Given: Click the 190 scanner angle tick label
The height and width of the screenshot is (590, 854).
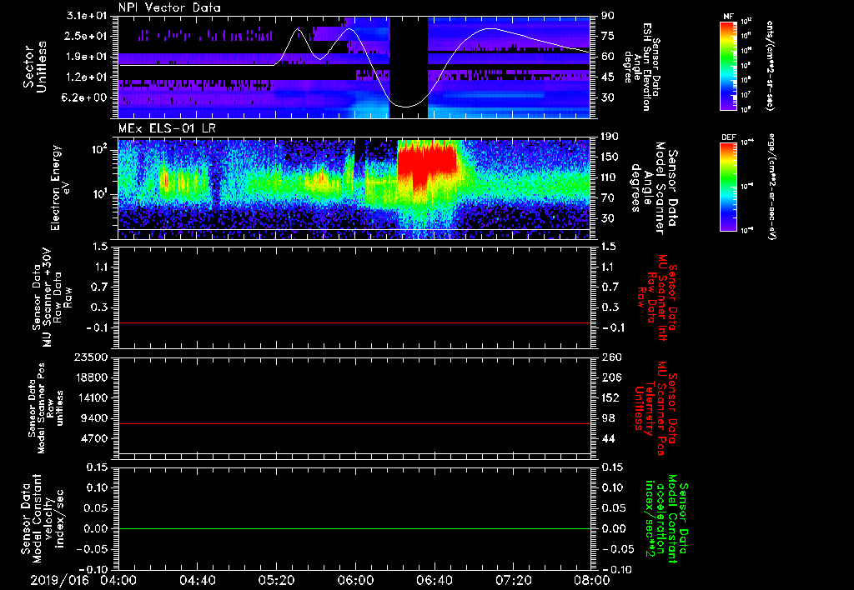Looking at the screenshot, I should coord(610,137).
